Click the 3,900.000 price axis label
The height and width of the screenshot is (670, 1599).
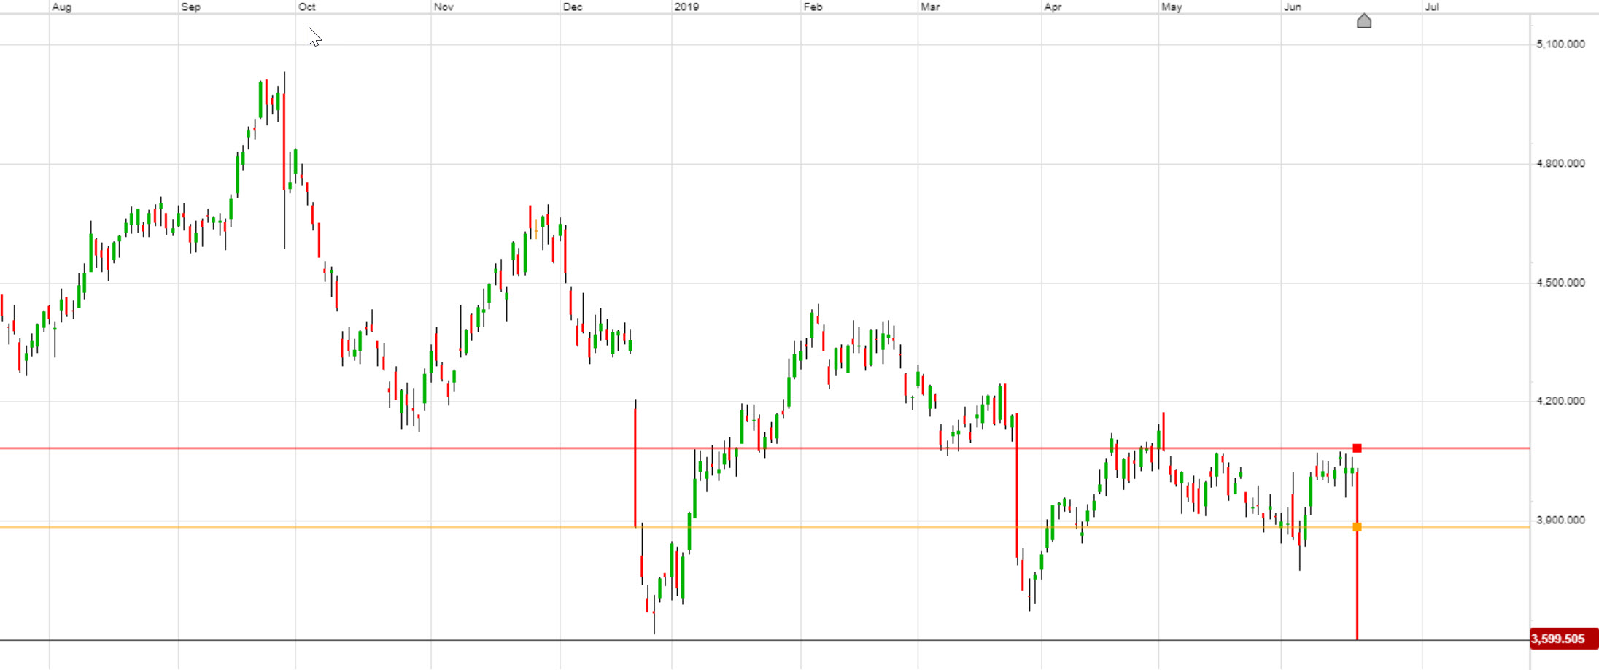pyautogui.click(x=1560, y=521)
